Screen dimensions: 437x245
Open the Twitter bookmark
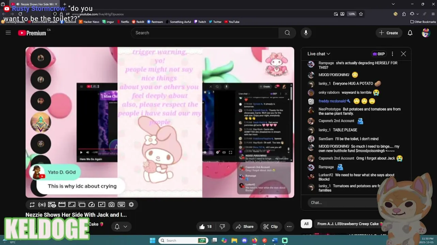click(215, 22)
